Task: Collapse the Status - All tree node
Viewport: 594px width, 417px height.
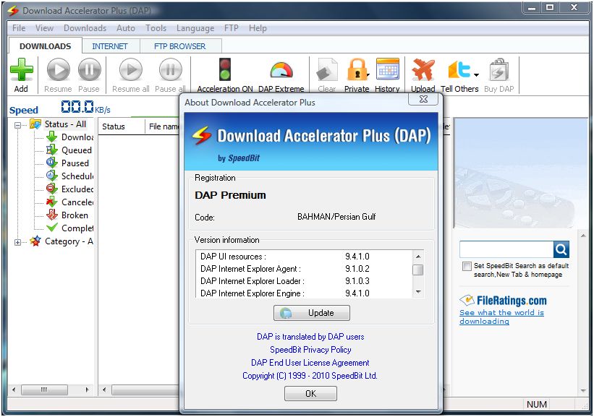Action: pyautogui.click(x=18, y=125)
